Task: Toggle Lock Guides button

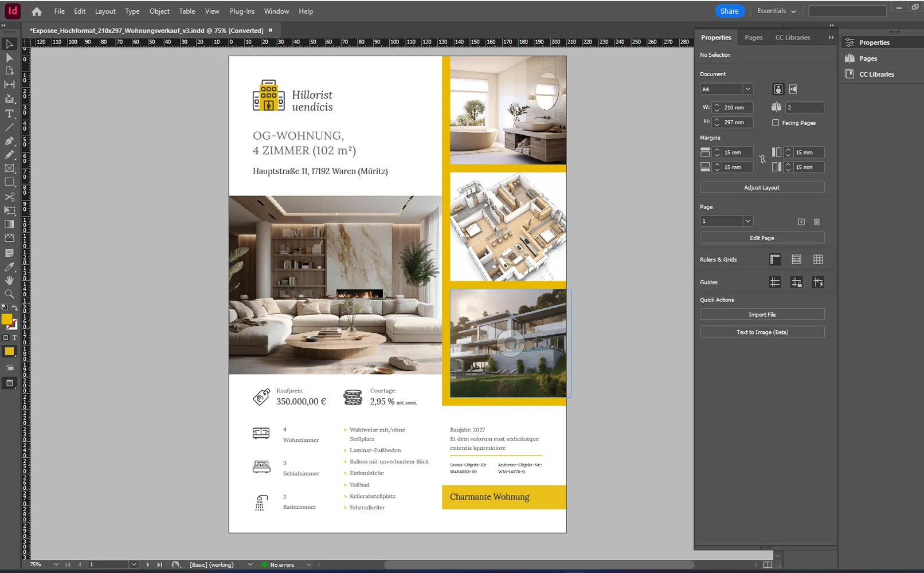Action: 797,282
